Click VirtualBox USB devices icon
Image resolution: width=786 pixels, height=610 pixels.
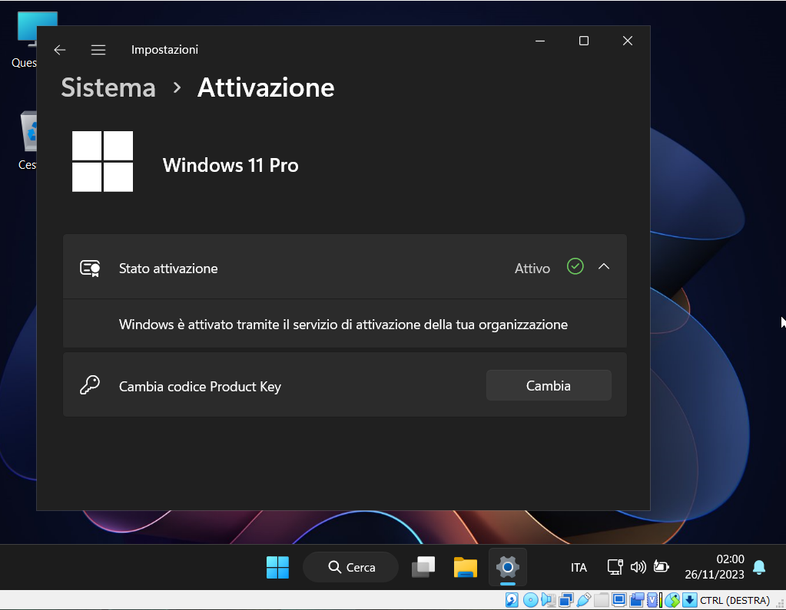pyautogui.click(x=584, y=599)
